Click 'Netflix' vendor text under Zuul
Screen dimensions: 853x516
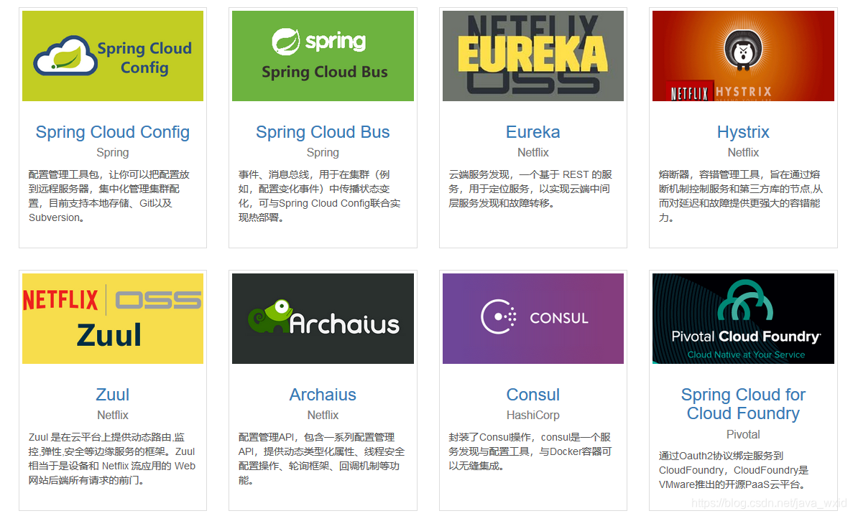(x=113, y=415)
